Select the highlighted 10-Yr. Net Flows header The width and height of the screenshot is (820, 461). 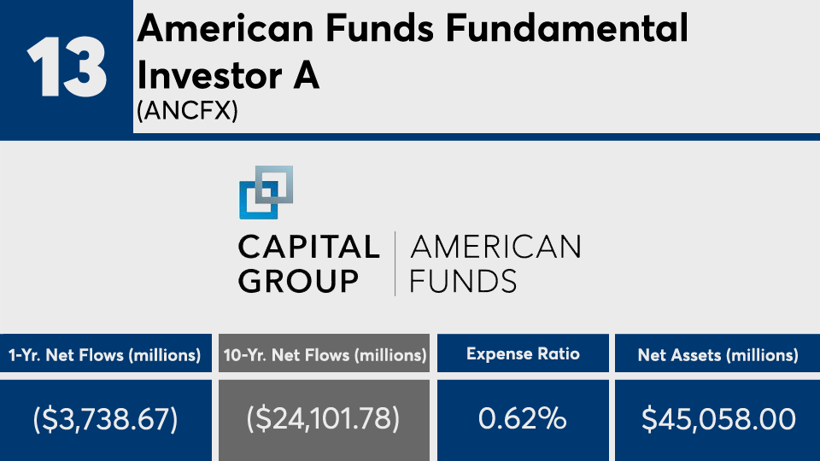click(x=324, y=354)
